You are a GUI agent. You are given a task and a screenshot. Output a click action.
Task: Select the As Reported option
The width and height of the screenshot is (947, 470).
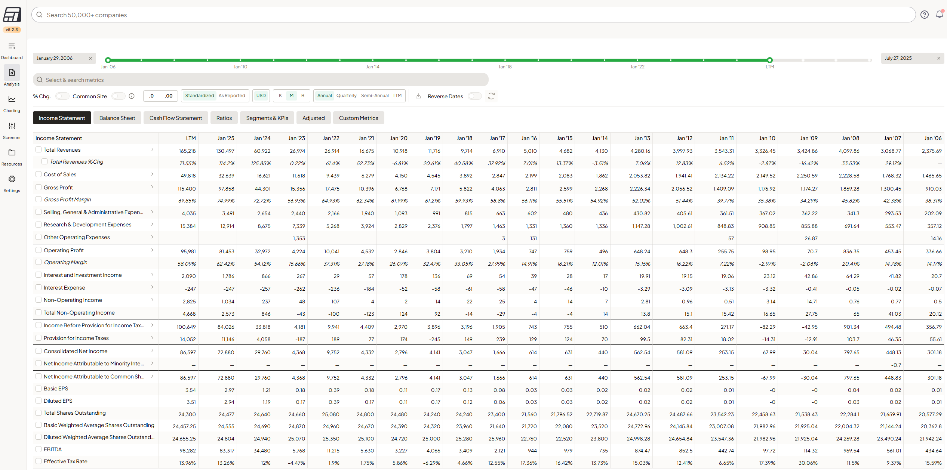click(x=232, y=96)
